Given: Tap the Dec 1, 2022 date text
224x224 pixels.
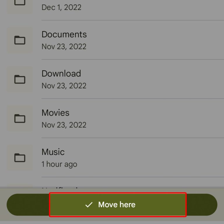Looking at the screenshot, I should 62,7.
